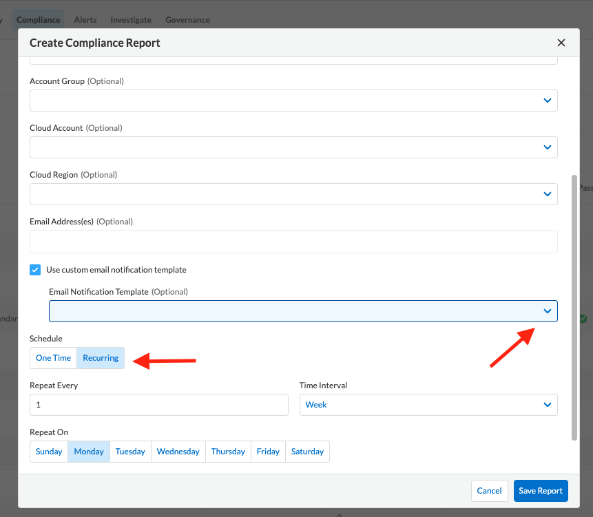Click the Time Interval dropdown chevron
Image resolution: width=593 pixels, height=517 pixels.
coord(547,405)
